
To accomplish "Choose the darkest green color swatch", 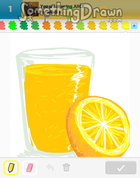I will coord(24,25).
